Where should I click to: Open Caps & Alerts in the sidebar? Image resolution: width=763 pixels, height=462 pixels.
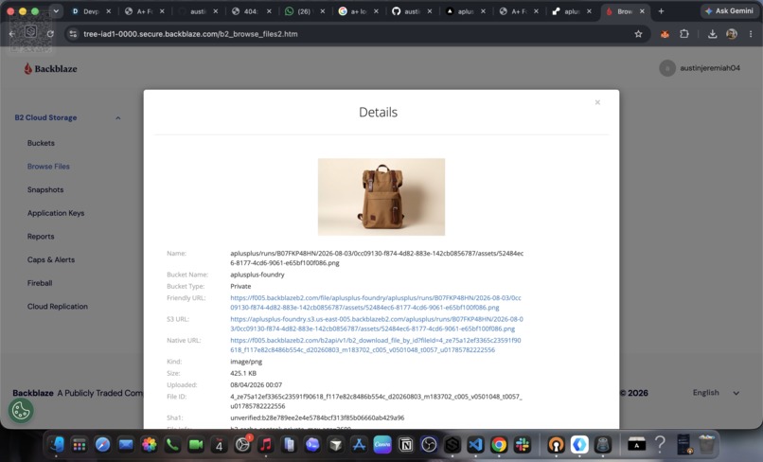pyautogui.click(x=50, y=260)
